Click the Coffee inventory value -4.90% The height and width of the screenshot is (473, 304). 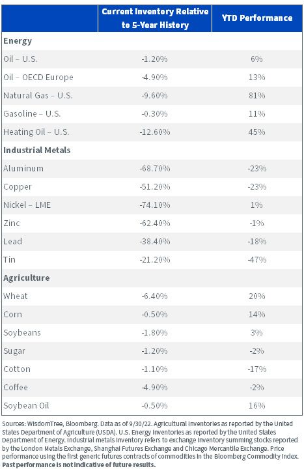tap(154, 388)
